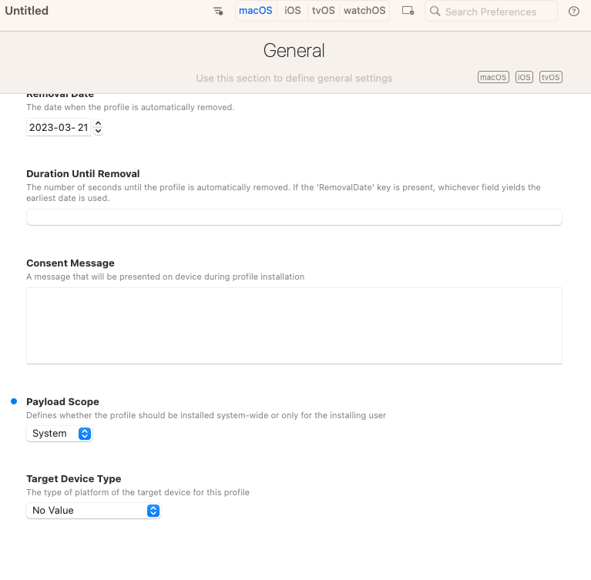Click the iOS platform badge under General

(524, 77)
